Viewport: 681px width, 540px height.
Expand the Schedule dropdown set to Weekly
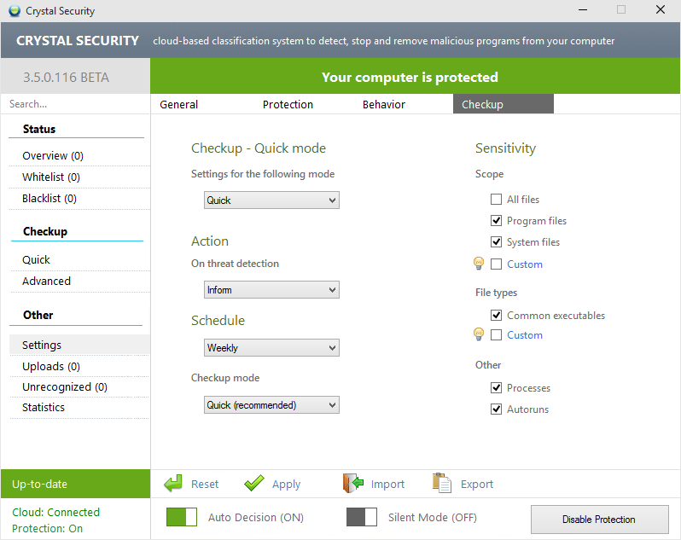point(272,348)
